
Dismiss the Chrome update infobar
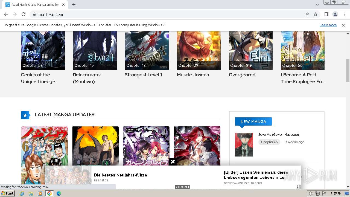(343, 25)
